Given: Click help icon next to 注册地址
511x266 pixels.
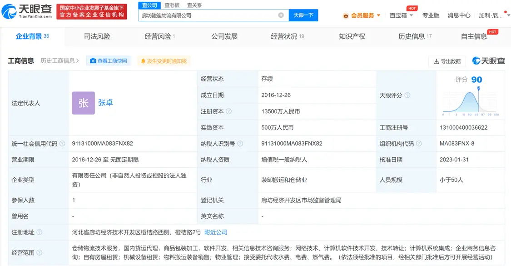Looking at the screenshot, I should pyautogui.click(x=40, y=232).
